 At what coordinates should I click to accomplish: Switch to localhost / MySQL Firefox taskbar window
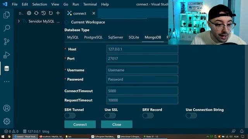(x=51, y=137)
